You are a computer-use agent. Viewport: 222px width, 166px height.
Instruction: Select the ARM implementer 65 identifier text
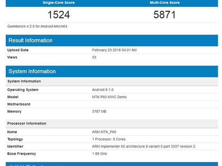pos(144,147)
